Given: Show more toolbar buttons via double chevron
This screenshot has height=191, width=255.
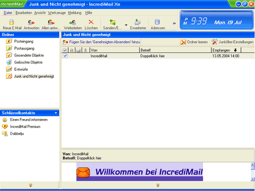Looking at the screenshot, I should [x=174, y=23].
